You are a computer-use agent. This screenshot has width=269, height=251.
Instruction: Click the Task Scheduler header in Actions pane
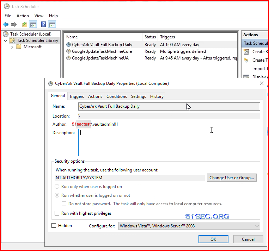(x=255, y=43)
